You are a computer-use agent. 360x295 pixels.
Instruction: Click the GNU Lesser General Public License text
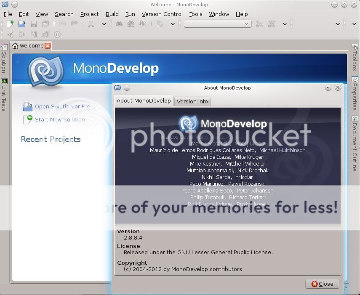[x=198, y=253]
